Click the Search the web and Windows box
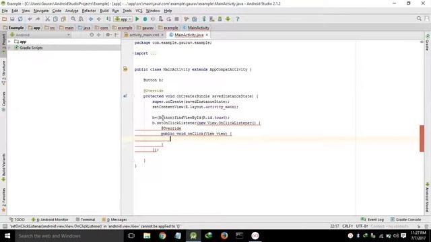 [69, 236]
